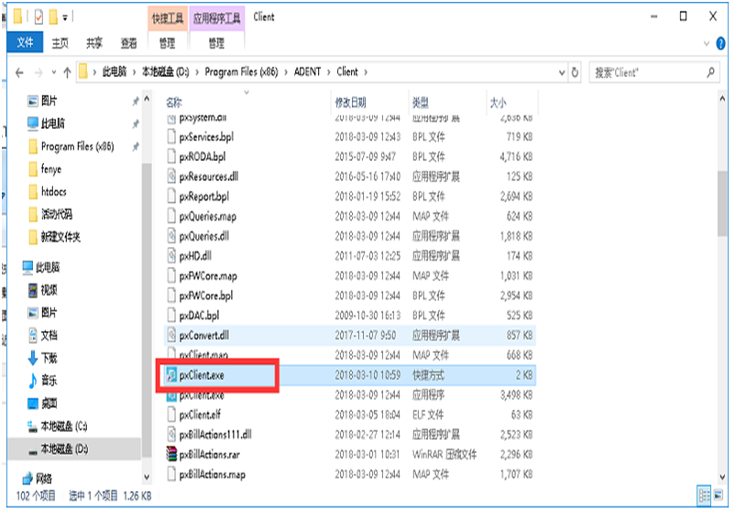
Task: Click ADENT in the address breadcrumb
Action: [x=307, y=71]
